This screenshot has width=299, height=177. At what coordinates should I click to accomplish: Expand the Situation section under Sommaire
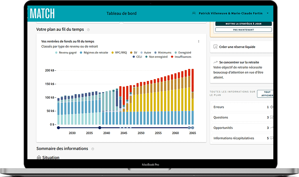coord(50,157)
